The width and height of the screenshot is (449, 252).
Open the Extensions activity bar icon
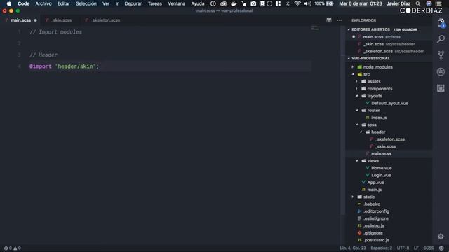pyautogui.click(x=441, y=88)
